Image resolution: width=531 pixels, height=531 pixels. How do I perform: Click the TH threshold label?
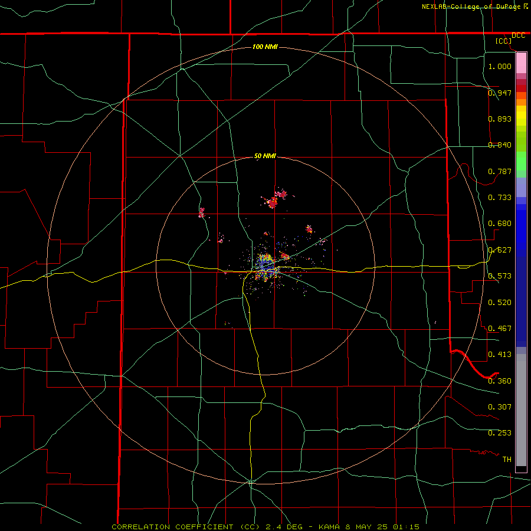click(507, 460)
